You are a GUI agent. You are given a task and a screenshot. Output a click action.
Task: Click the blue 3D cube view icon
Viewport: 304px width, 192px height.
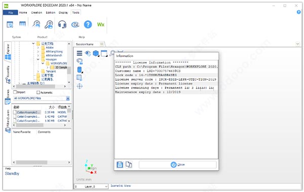(x=96, y=53)
